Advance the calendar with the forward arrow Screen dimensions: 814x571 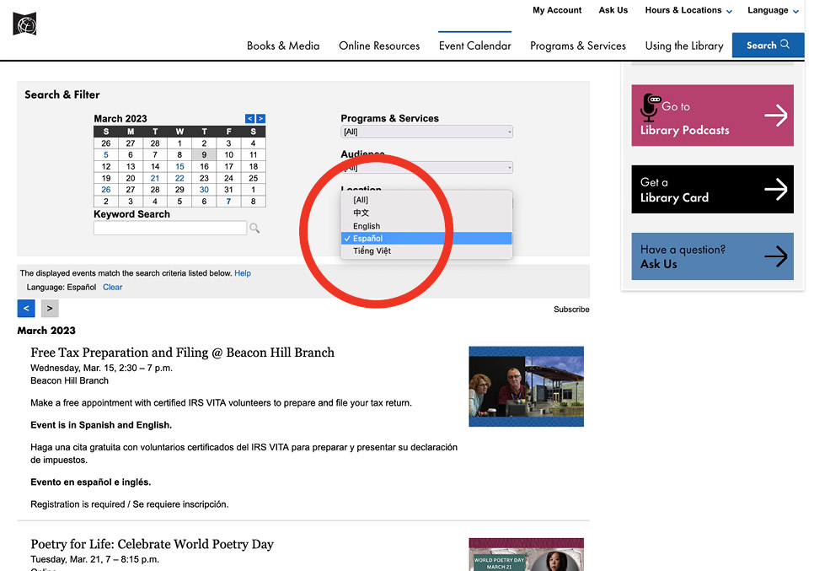[261, 119]
